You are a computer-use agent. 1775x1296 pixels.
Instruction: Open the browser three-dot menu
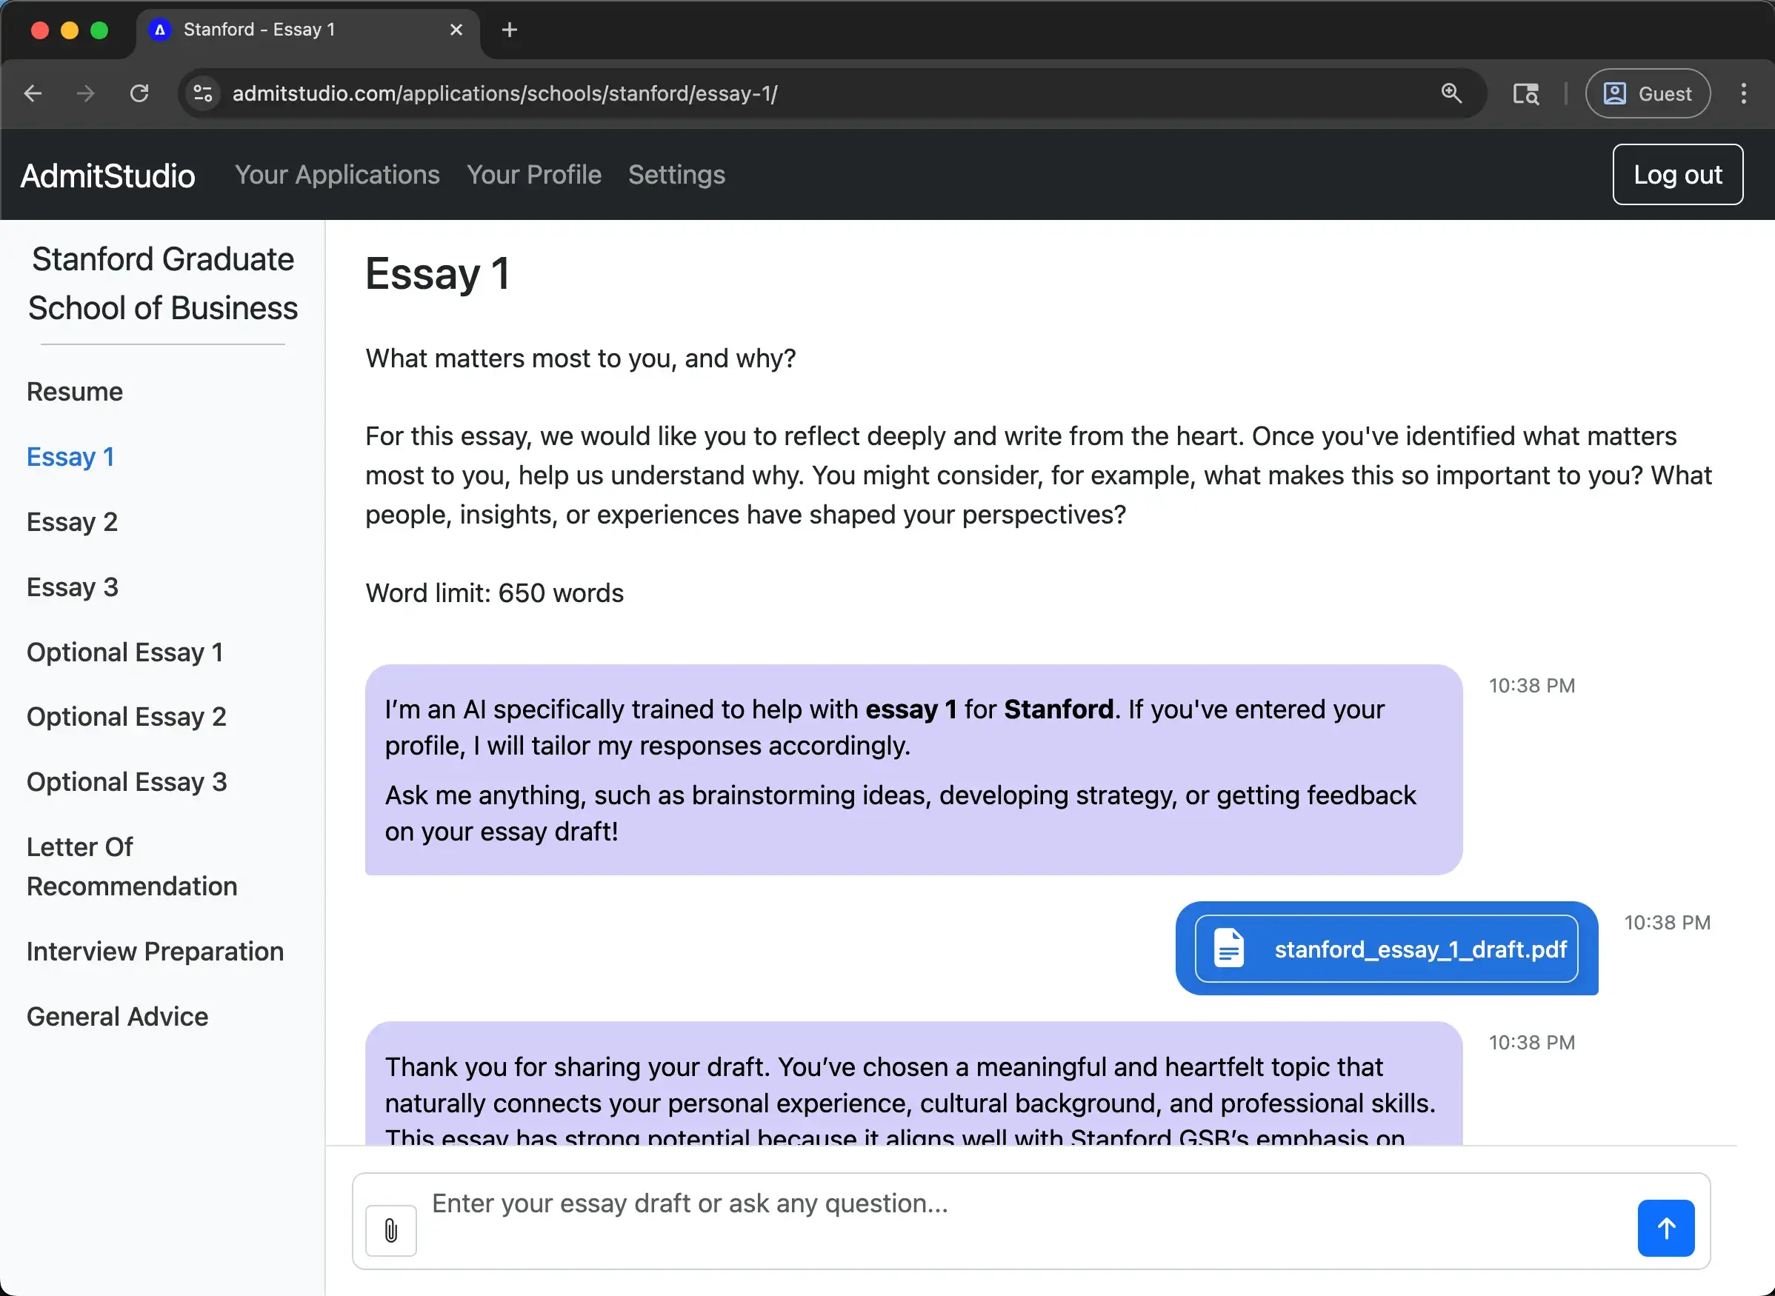coord(1744,93)
